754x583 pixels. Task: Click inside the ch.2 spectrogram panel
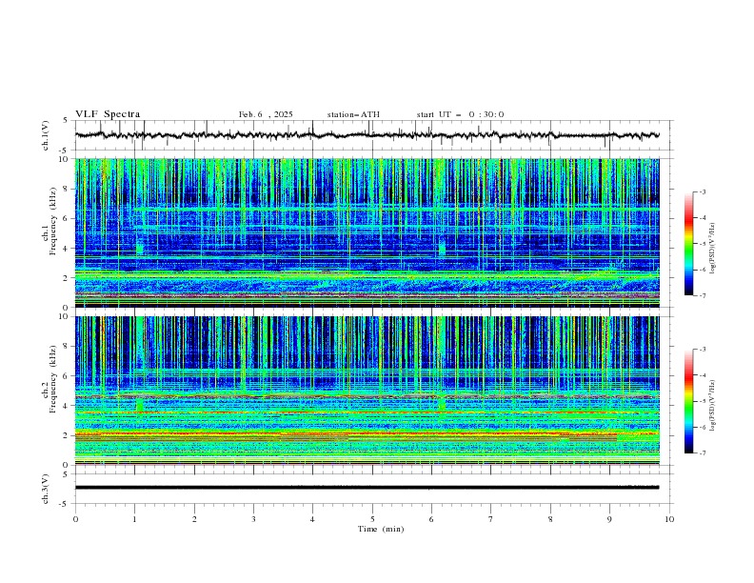367,391
